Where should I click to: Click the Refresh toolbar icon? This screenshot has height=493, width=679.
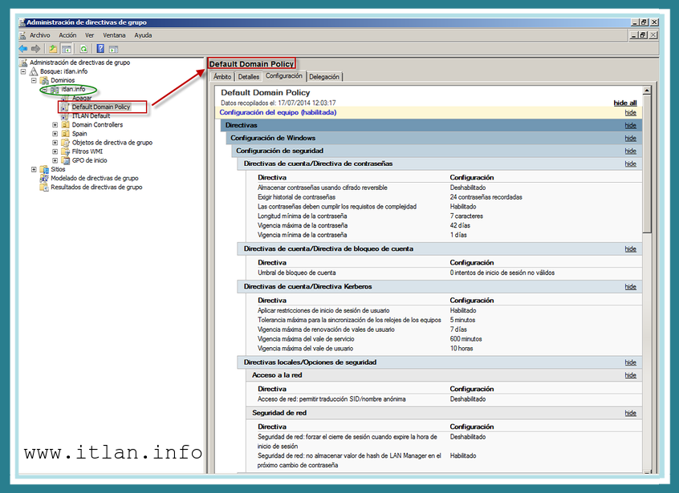85,49
